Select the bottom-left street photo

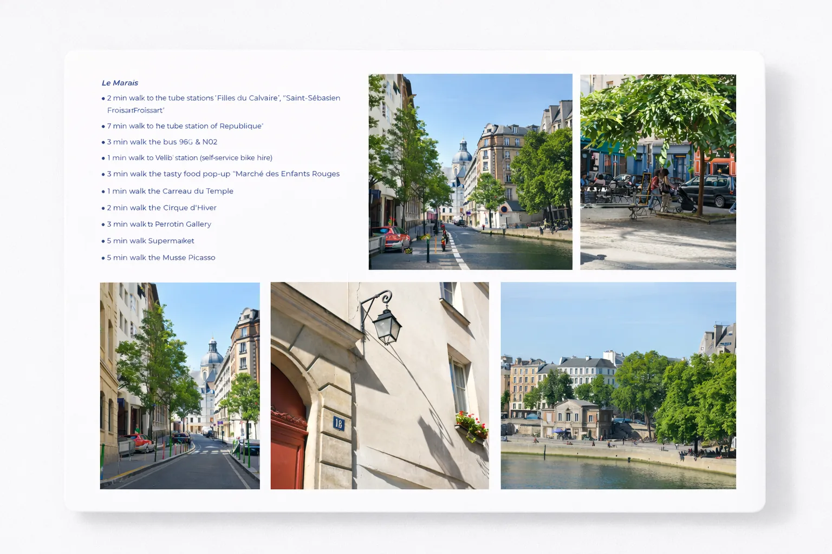pyautogui.click(x=179, y=385)
